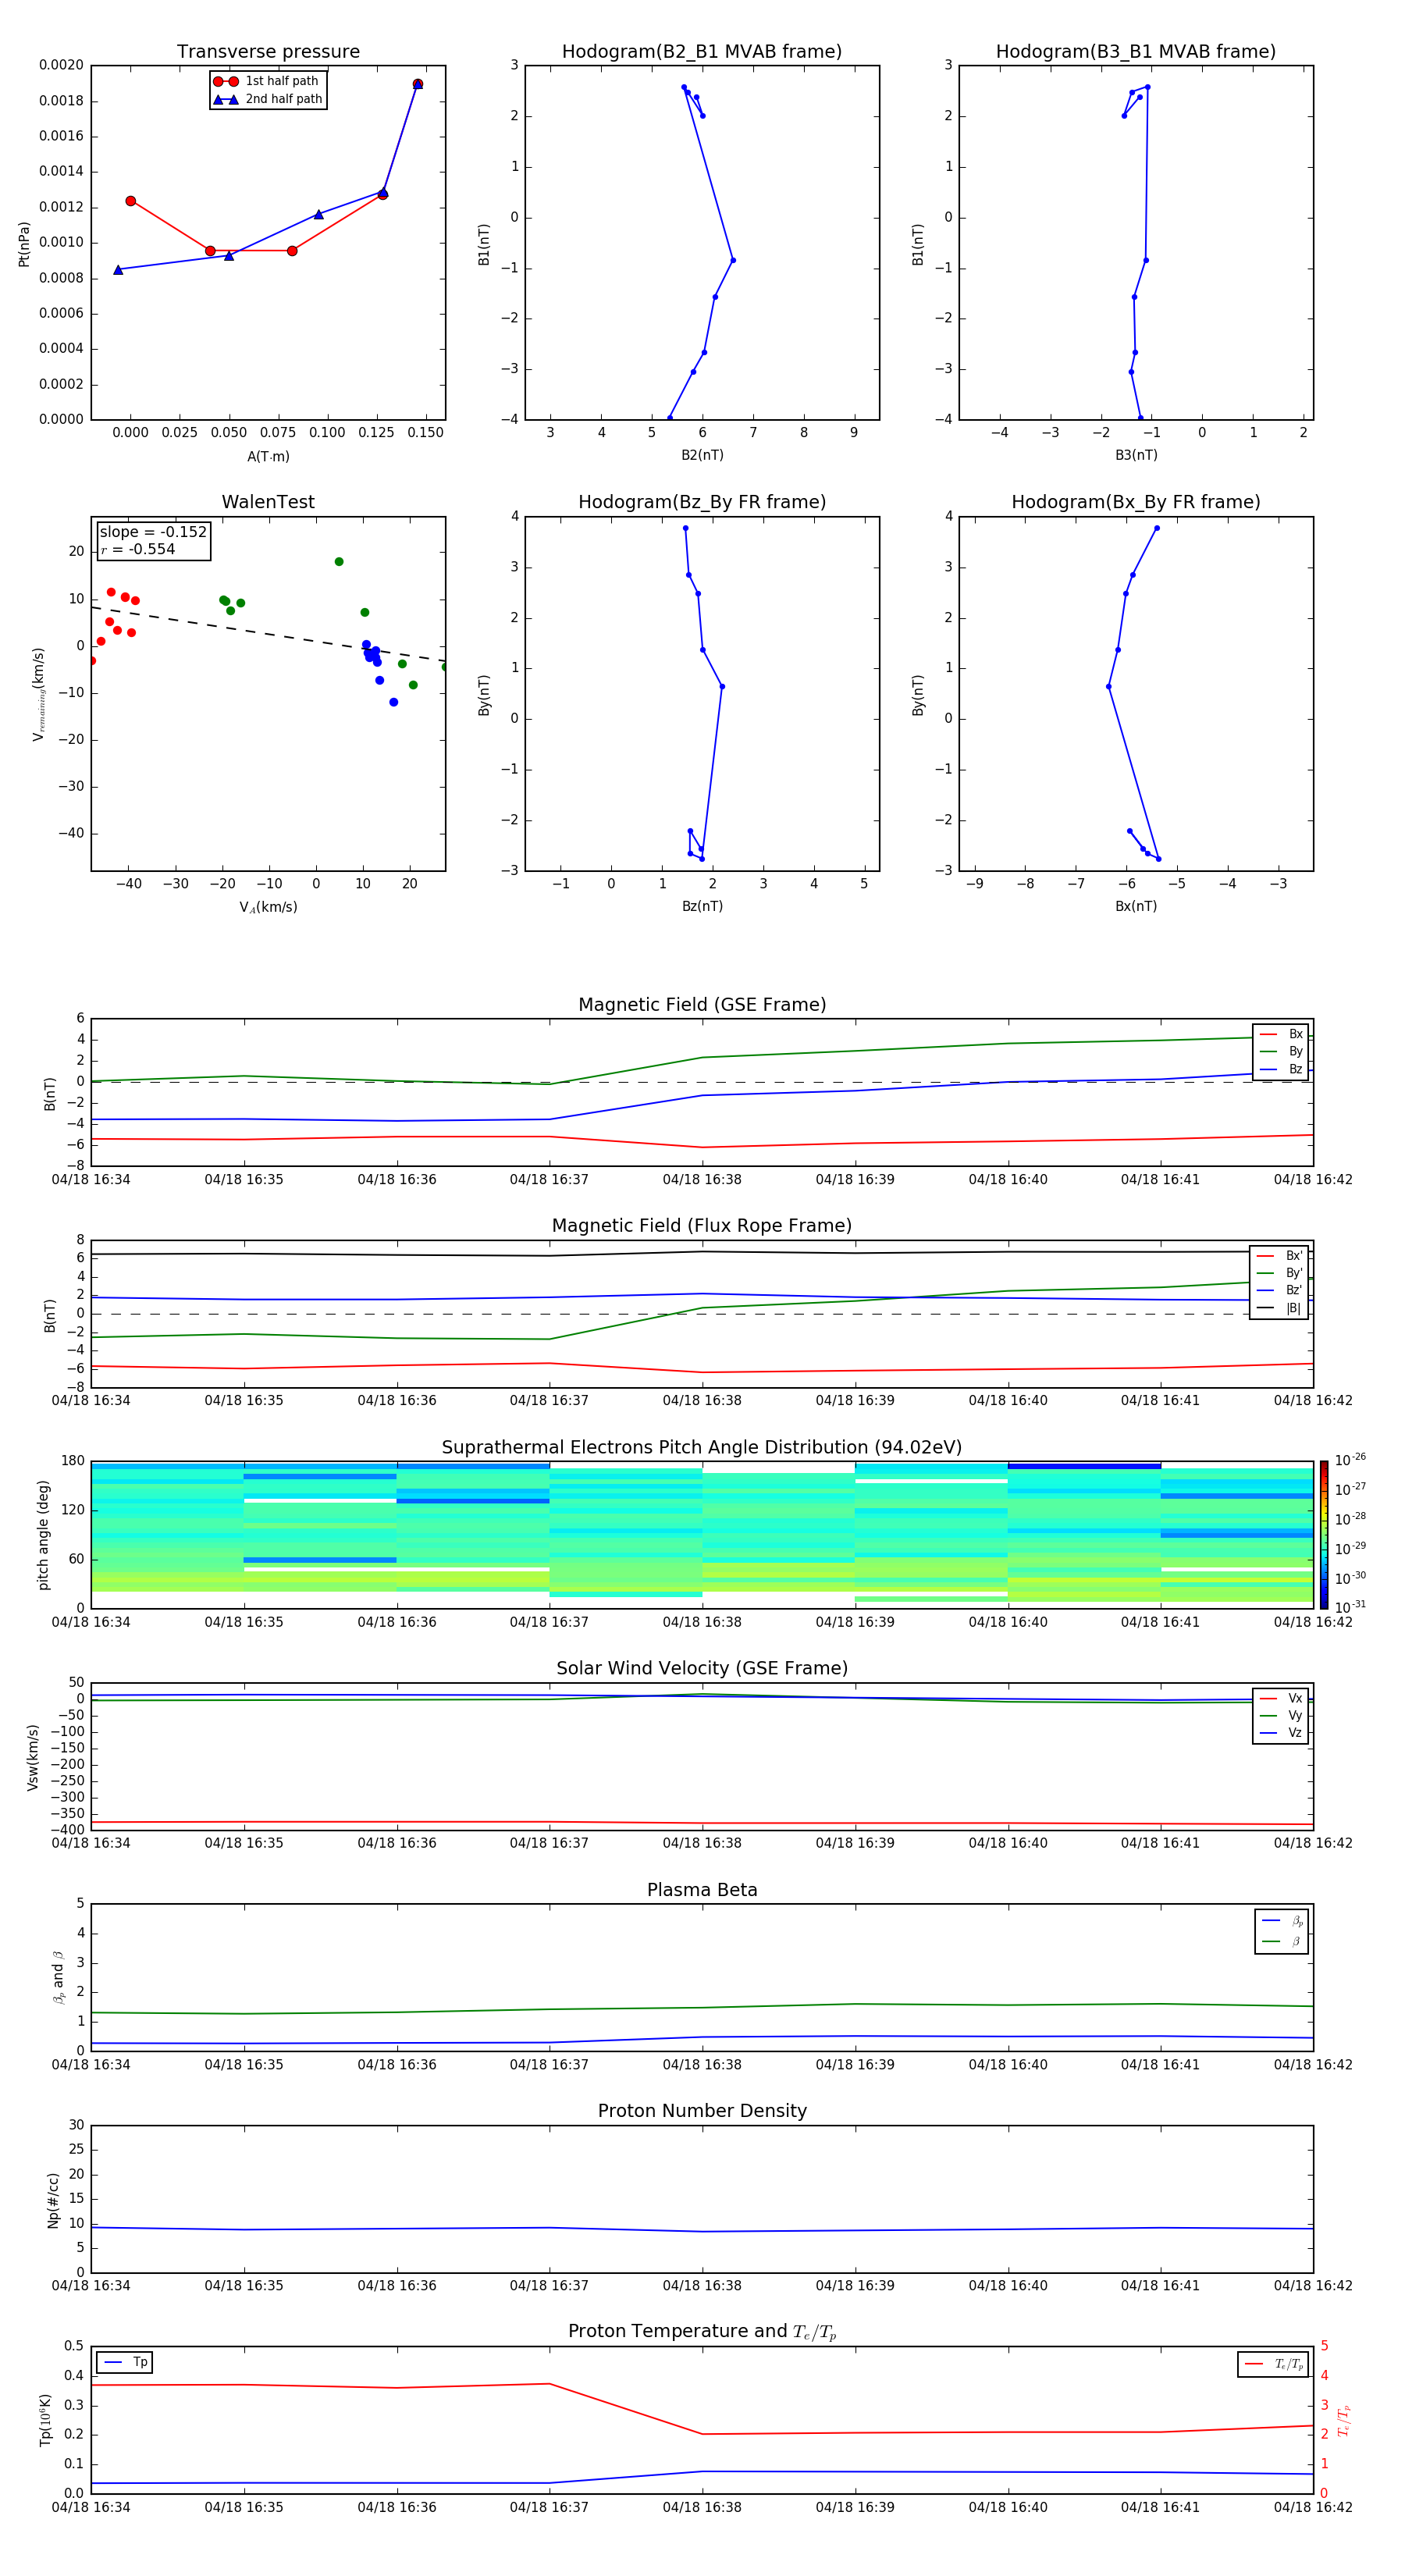
Task: Click the Bx' entry in Flux Rope legend
Action: (x=1279, y=1256)
